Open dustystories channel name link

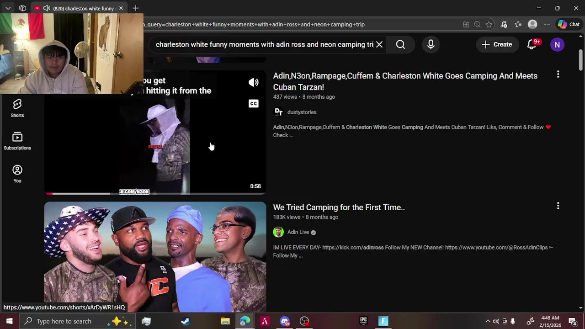click(x=302, y=112)
